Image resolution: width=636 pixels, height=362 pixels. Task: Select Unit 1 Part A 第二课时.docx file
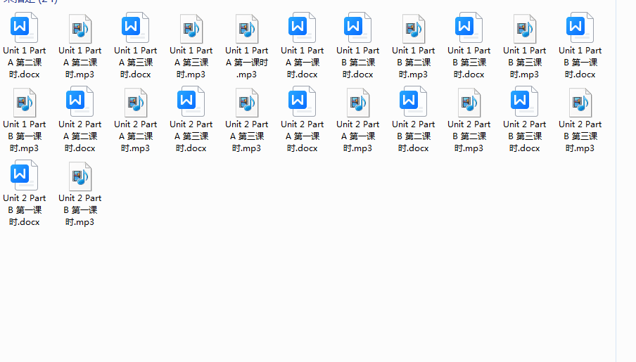click(24, 29)
